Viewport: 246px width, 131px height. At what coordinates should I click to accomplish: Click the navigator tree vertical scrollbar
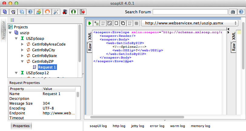click(x=80, y=43)
